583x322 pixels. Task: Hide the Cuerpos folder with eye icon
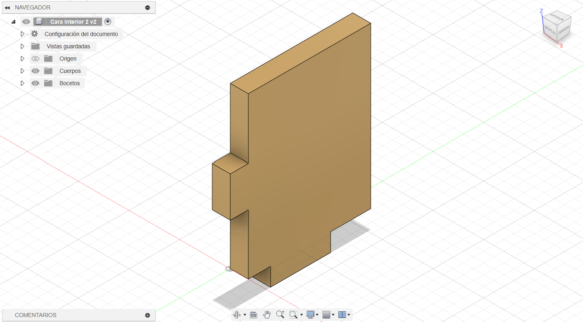[35, 71]
